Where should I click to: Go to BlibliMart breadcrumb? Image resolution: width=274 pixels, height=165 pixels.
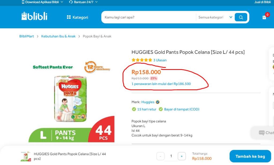[x=26, y=36]
